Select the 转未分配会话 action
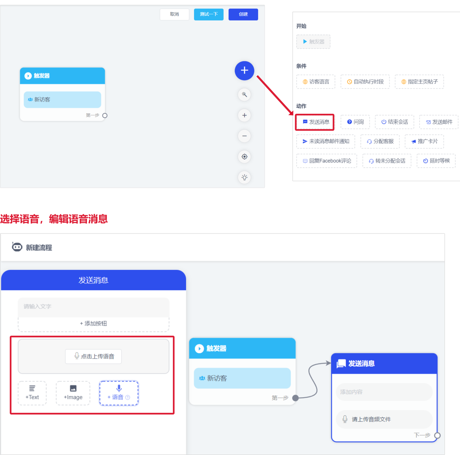Image resolution: width=460 pixels, height=455 pixels. [x=387, y=161]
